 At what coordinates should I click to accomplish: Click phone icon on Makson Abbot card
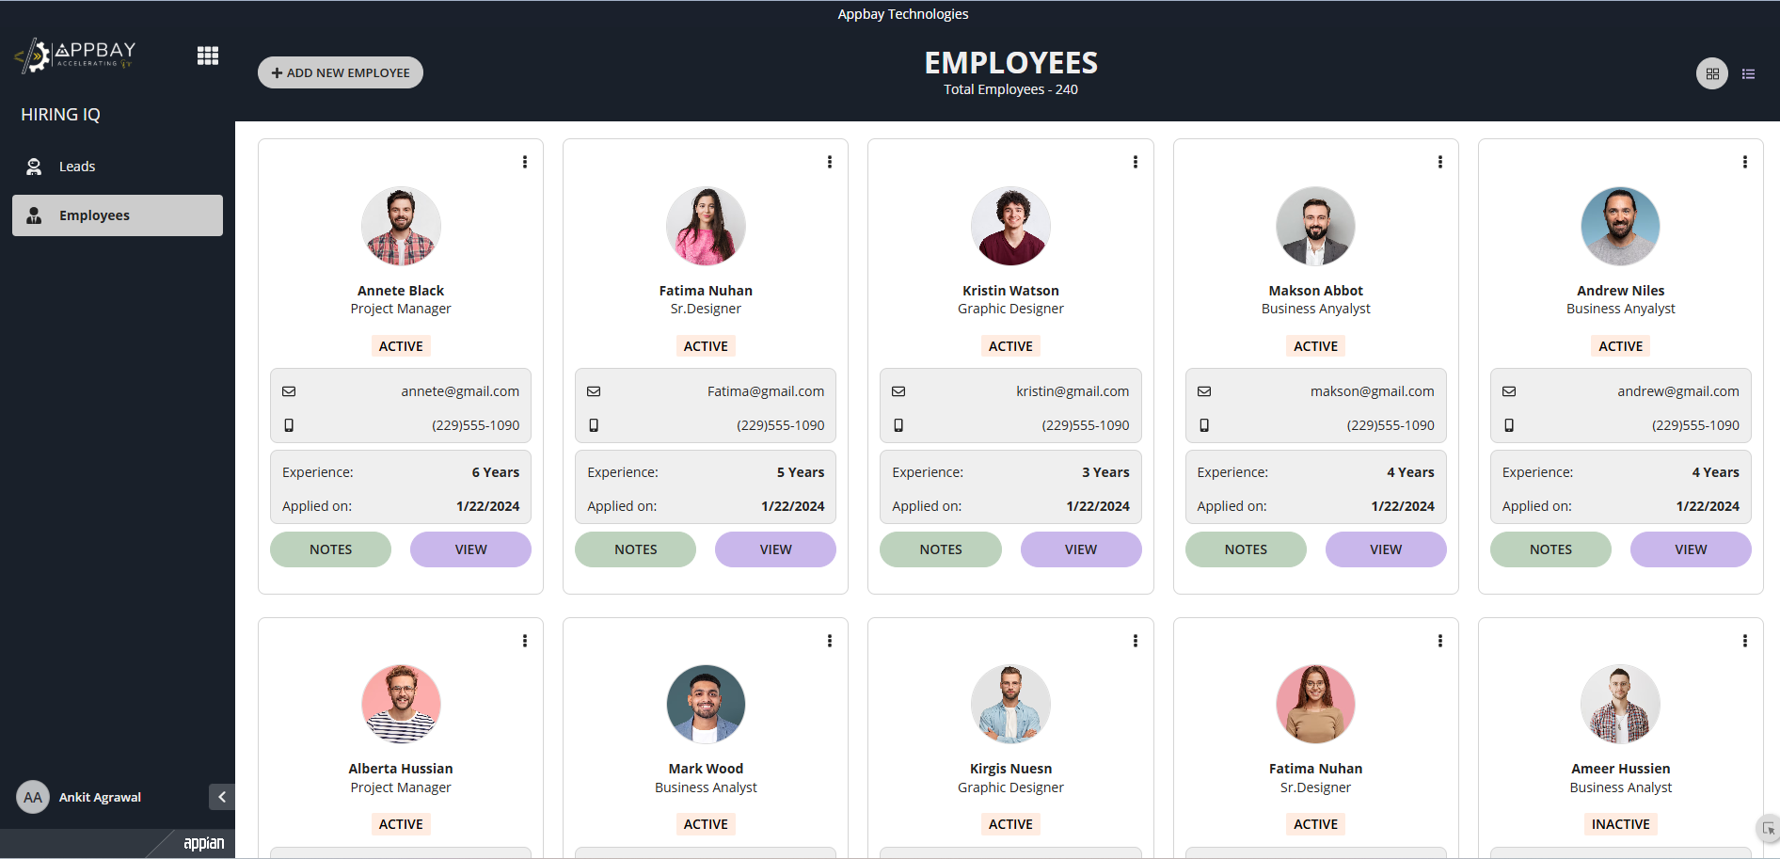point(1204,425)
